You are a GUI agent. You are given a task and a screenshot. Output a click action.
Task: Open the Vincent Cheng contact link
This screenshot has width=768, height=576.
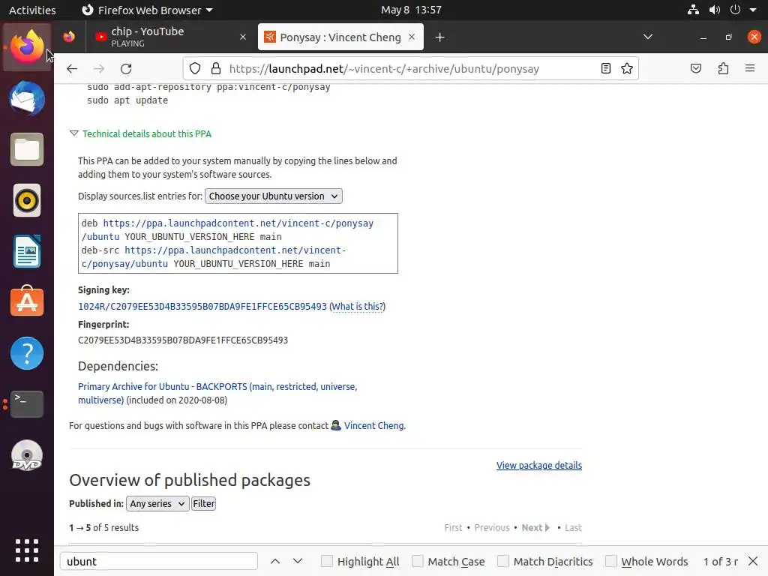coord(374,426)
